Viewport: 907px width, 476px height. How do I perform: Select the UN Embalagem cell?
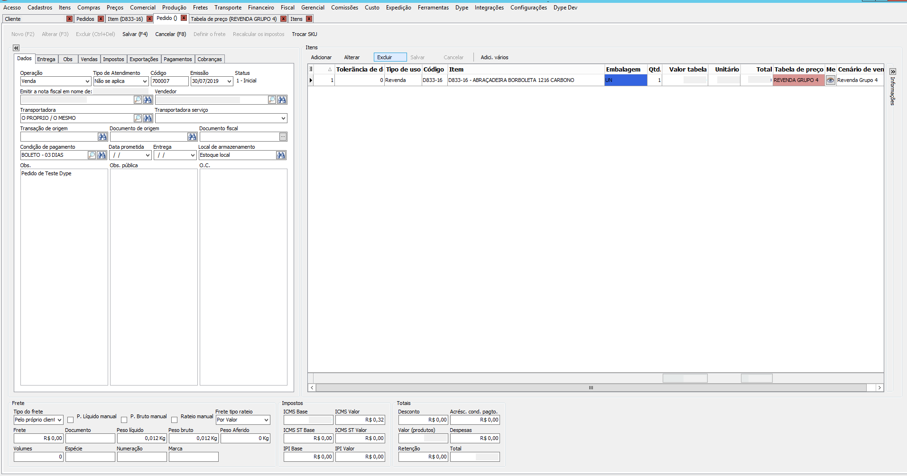(626, 81)
